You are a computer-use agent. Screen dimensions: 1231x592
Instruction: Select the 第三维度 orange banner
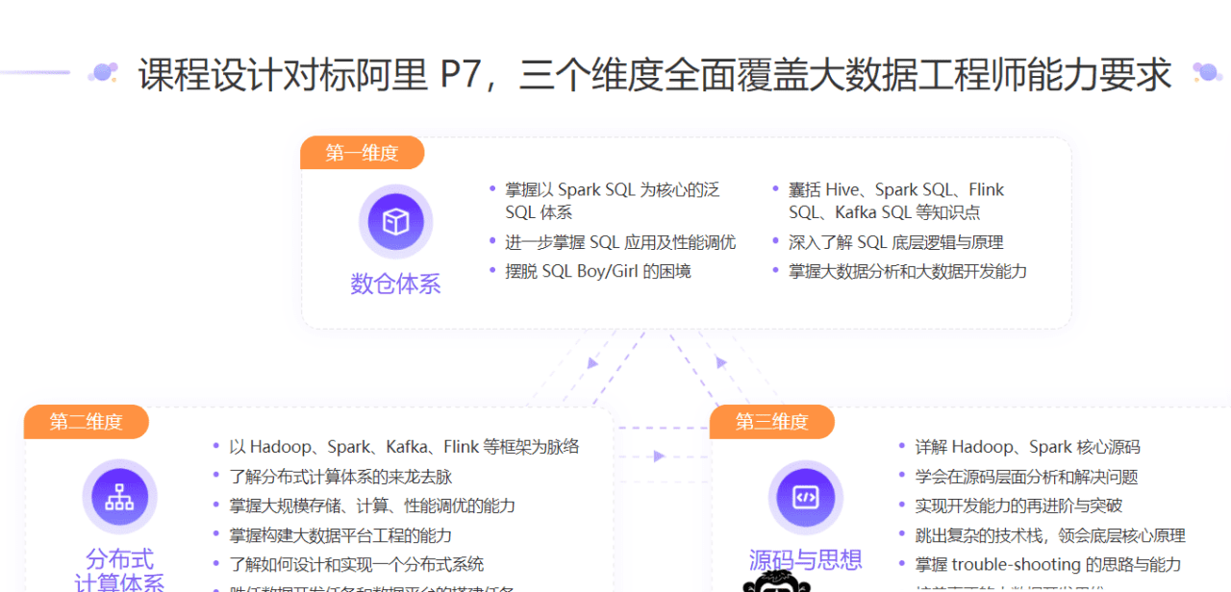772,421
